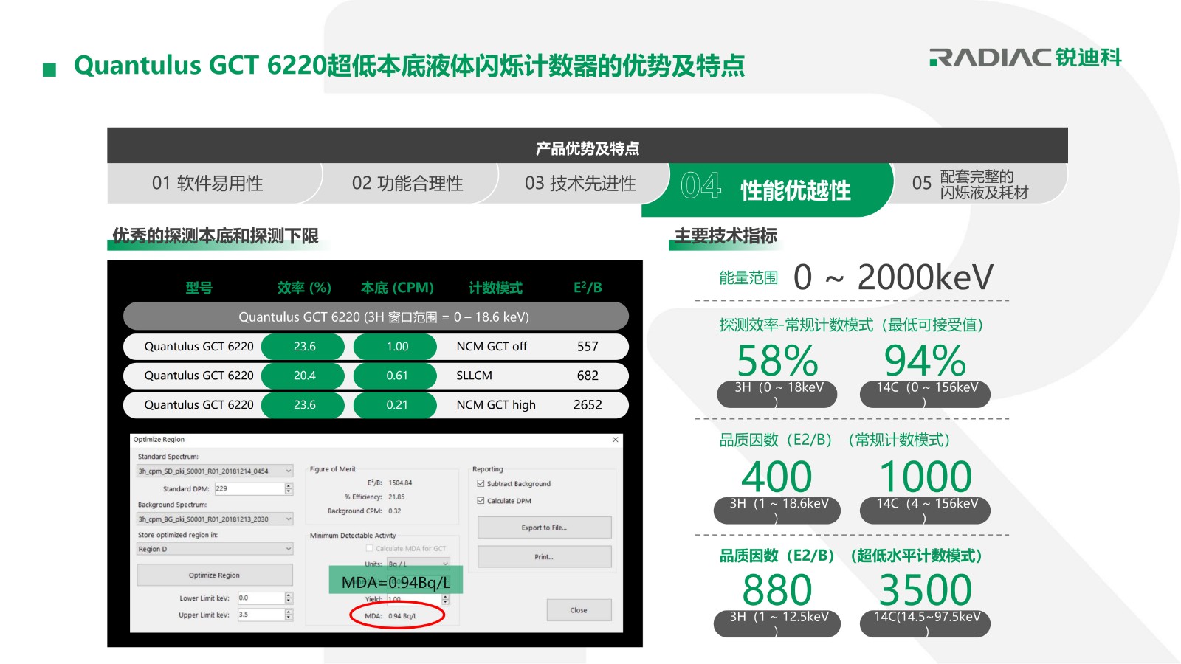Viewport: 1181px width, 664px height.
Task: Click the 14C(14.5~97.5keV) label pill
Action: (925, 623)
